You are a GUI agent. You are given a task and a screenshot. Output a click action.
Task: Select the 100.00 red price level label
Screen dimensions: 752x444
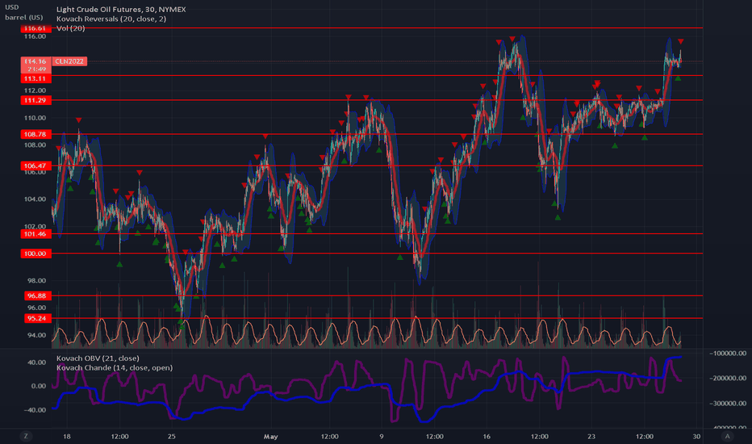click(x=36, y=253)
